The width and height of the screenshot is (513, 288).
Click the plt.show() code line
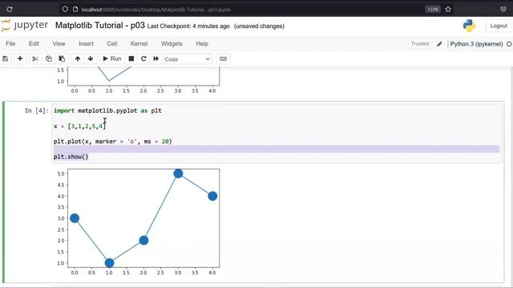click(x=71, y=157)
